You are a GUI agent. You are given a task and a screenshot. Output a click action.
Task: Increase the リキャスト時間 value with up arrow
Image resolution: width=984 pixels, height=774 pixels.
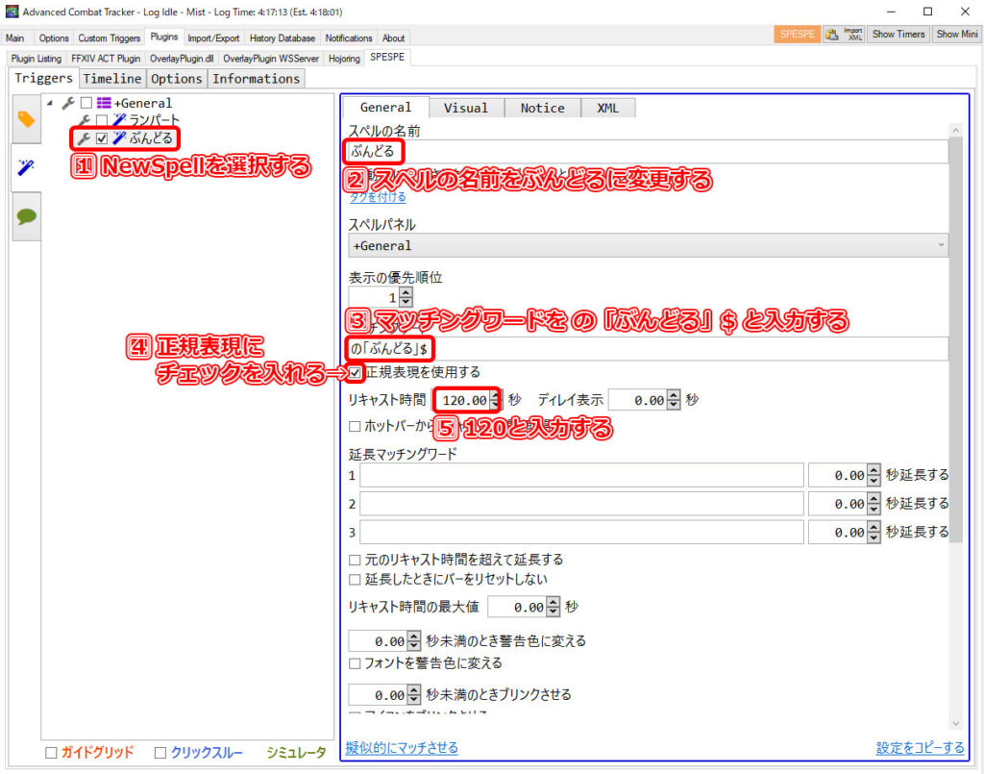[x=495, y=395]
